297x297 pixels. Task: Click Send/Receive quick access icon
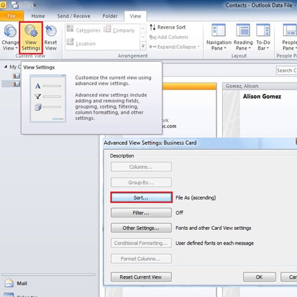[15, 5]
